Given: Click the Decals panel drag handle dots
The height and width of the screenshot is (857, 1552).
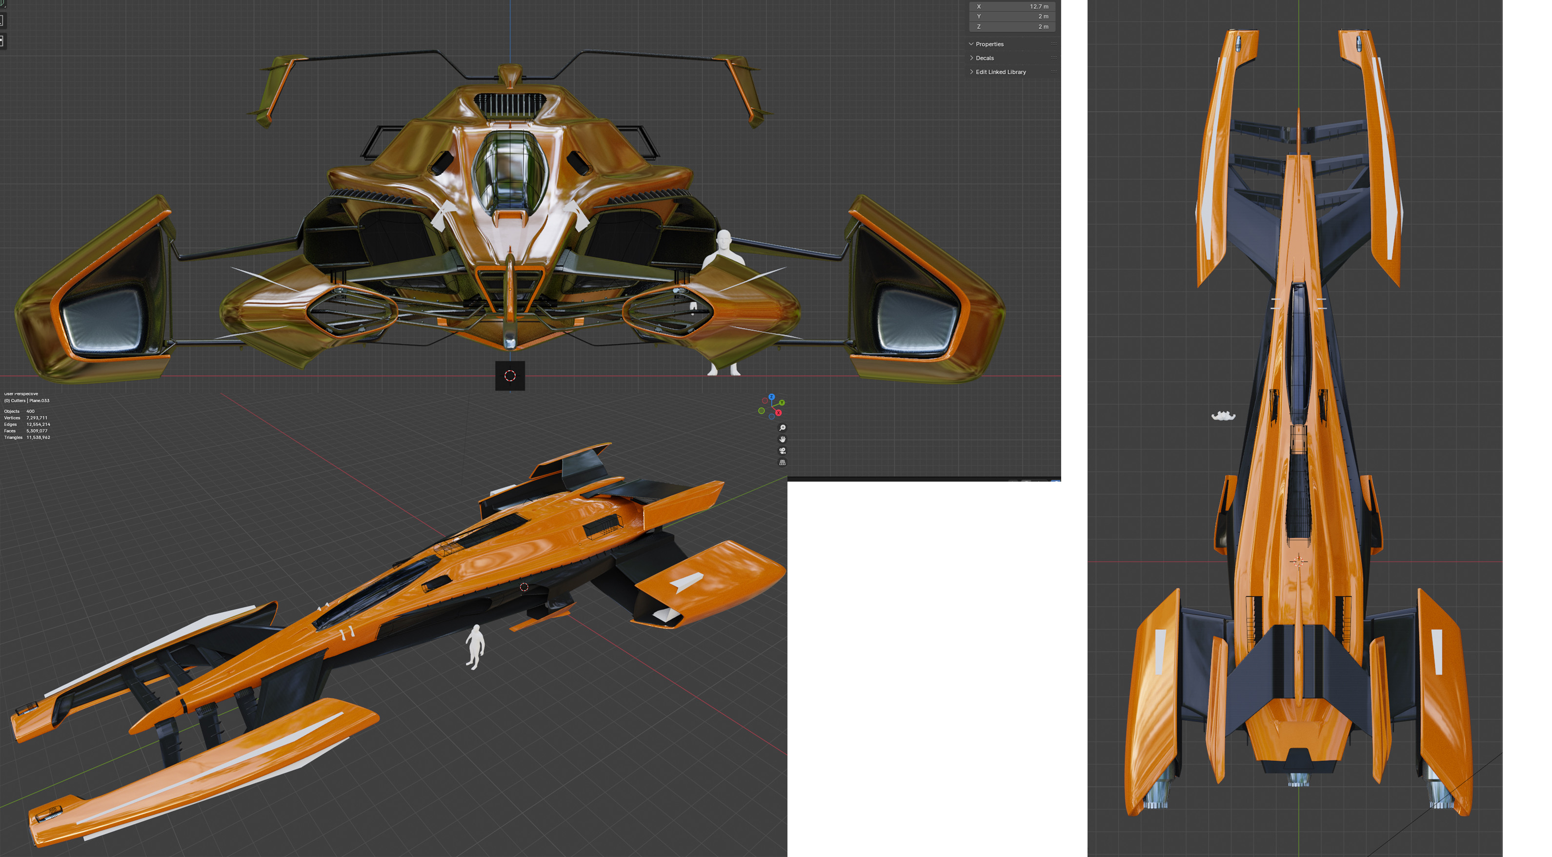Looking at the screenshot, I should 1053,58.
